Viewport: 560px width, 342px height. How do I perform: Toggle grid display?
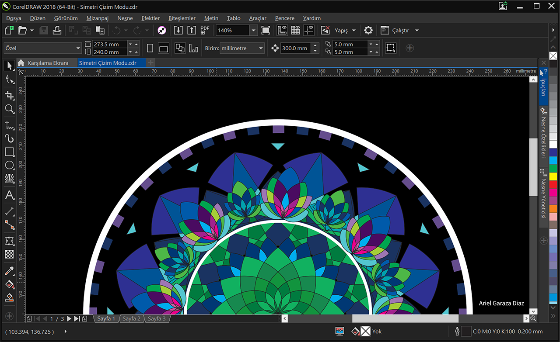click(x=296, y=30)
